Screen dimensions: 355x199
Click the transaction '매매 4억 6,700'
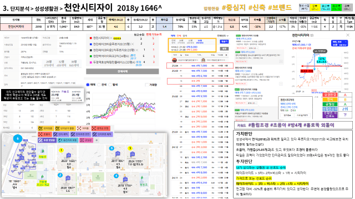point(199,76)
